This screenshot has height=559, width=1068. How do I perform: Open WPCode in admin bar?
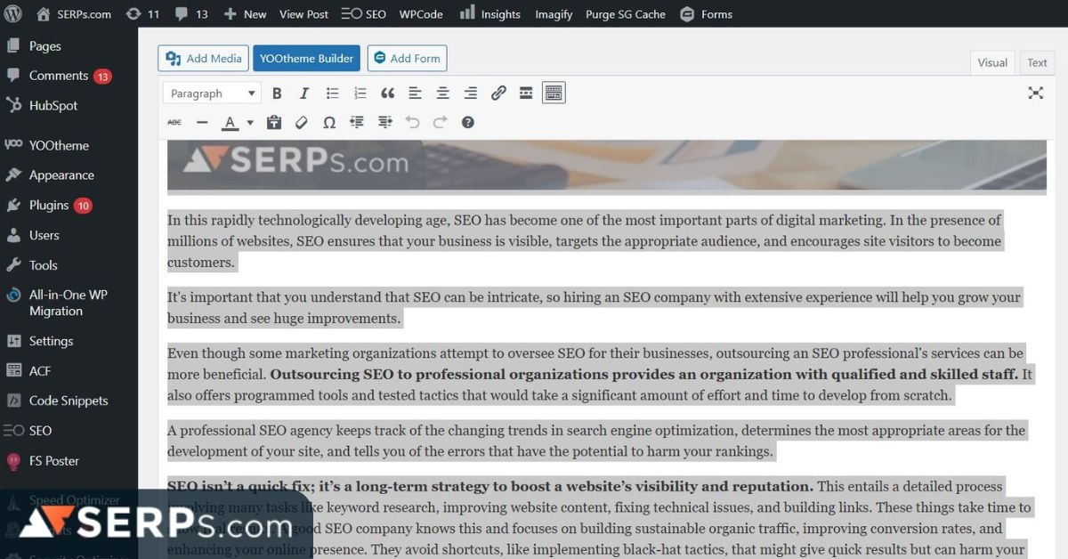pos(421,13)
